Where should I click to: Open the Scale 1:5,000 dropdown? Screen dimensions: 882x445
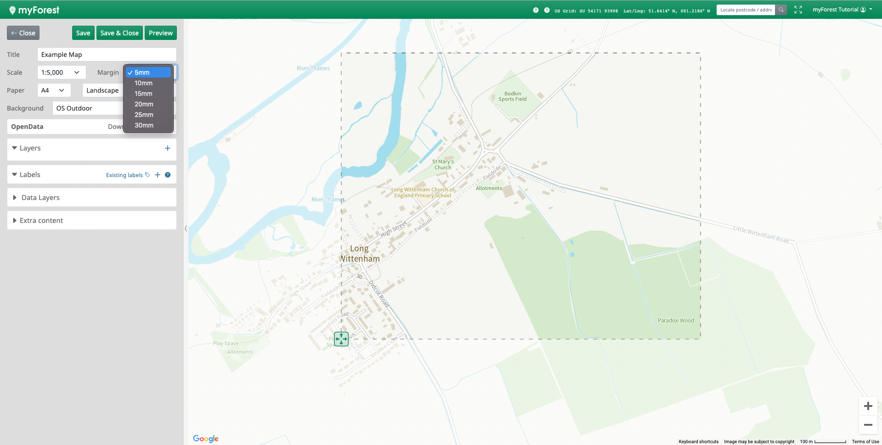(61, 72)
